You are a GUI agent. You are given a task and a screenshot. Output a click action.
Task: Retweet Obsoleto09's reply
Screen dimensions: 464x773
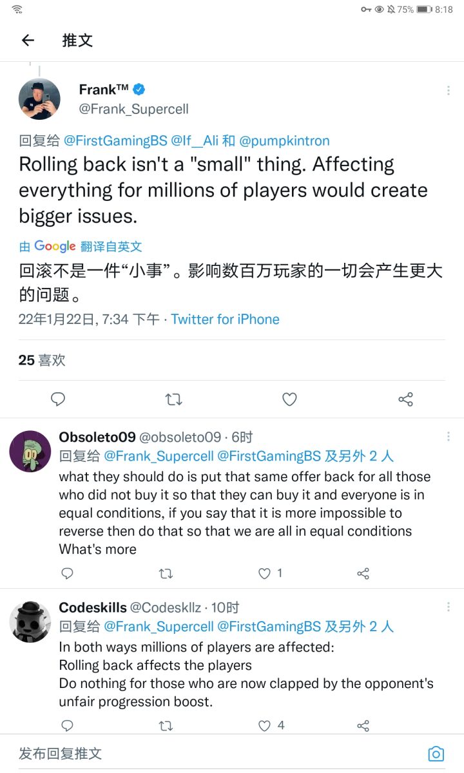click(166, 573)
